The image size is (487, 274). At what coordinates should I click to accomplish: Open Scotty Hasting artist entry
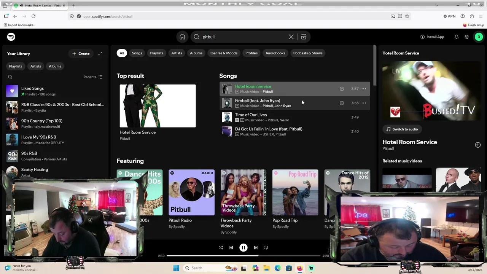point(55,172)
